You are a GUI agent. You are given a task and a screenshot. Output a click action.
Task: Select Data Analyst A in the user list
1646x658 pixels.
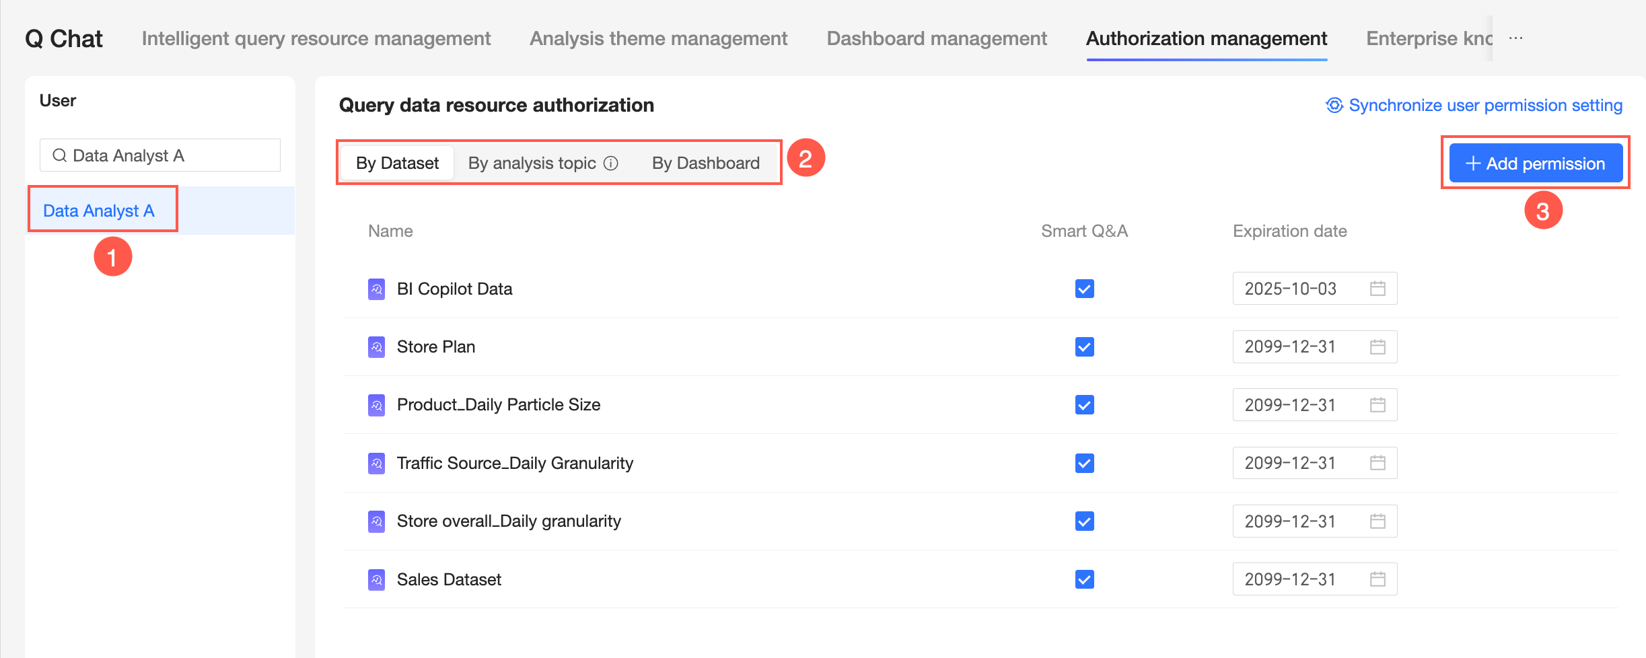pyautogui.click(x=99, y=211)
